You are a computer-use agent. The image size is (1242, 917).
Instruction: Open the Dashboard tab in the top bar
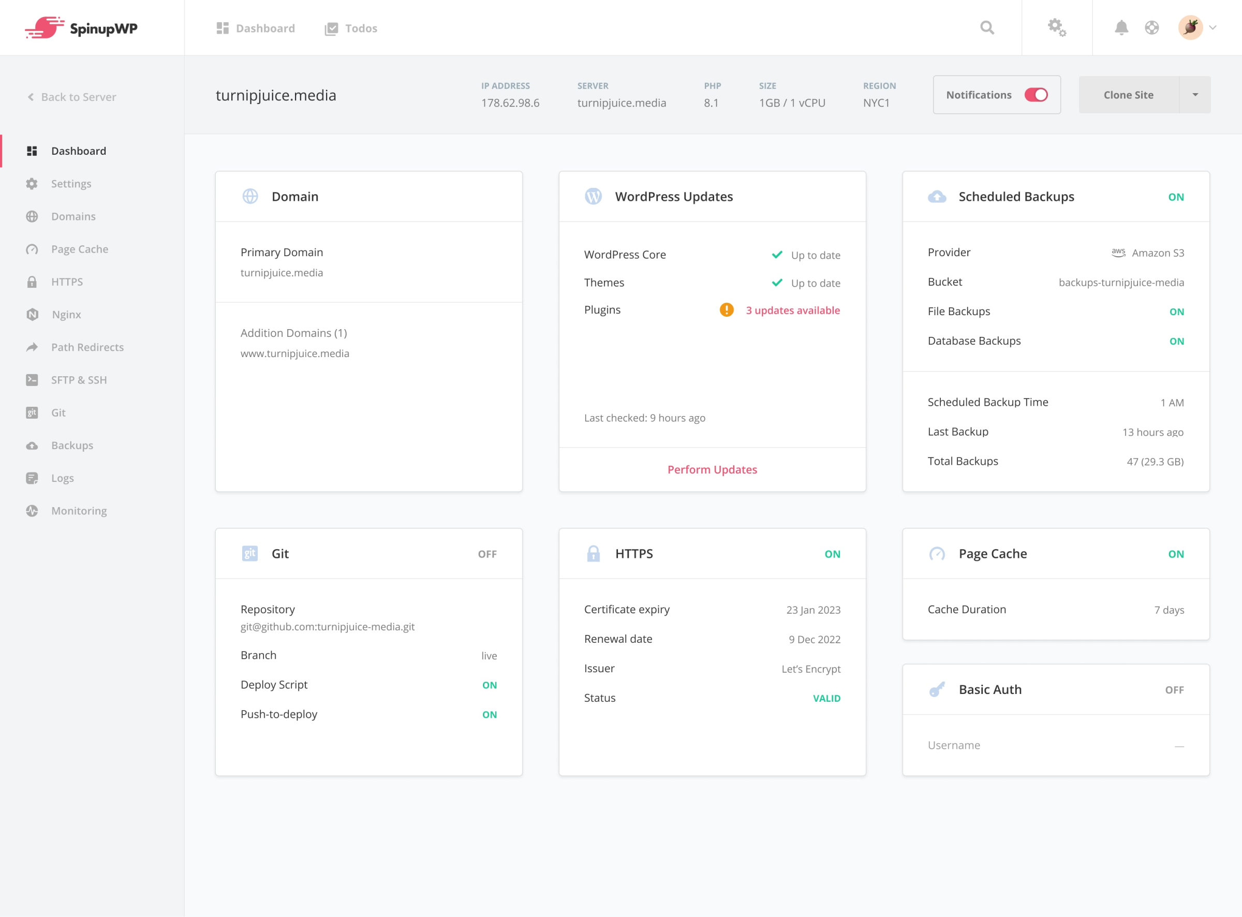pos(255,28)
